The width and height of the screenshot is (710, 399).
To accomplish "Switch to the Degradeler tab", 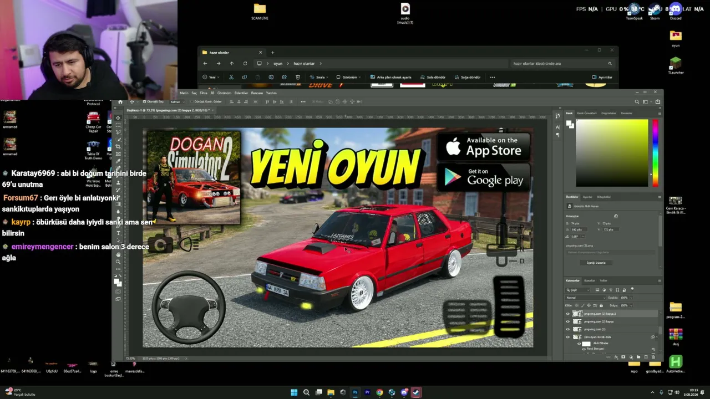I will pyautogui.click(x=608, y=113).
